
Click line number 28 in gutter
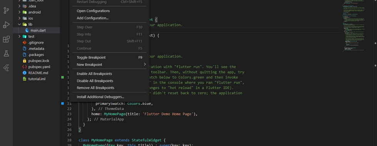click(x=69, y=140)
